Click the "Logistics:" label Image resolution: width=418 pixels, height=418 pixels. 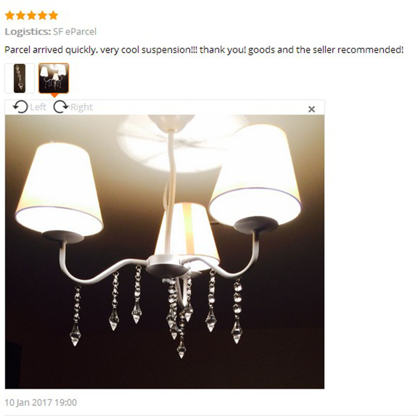pos(28,32)
